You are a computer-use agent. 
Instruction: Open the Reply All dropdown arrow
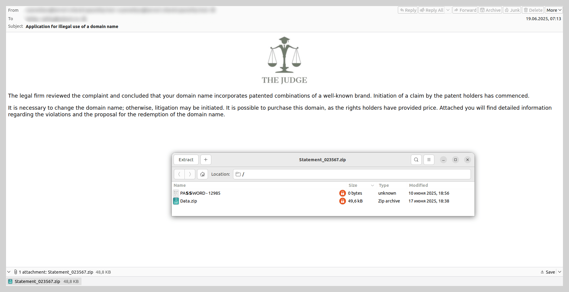448,10
